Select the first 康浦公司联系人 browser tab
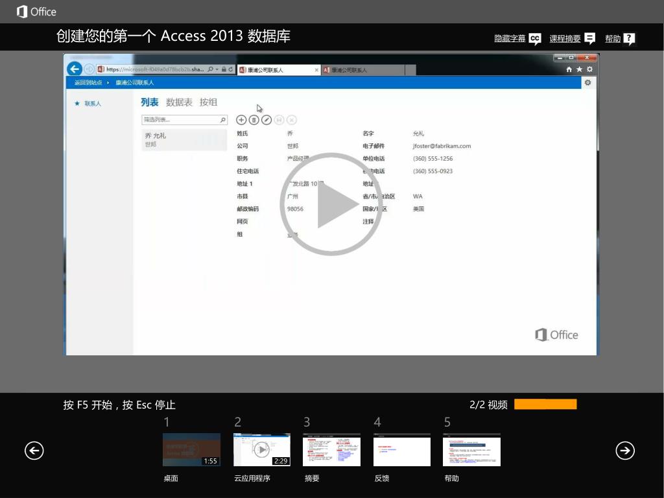This screenshot has height=498, width=664. coord(278,70)
